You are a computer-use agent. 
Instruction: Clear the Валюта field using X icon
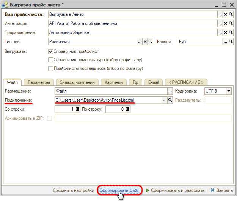(x=225, y=42)
